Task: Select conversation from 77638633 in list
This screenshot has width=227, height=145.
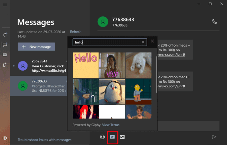Action: pos(39,86)
